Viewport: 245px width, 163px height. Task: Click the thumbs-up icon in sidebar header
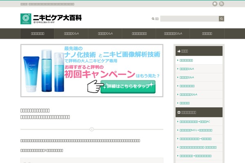pyautogui.click(x=179, y=51)
